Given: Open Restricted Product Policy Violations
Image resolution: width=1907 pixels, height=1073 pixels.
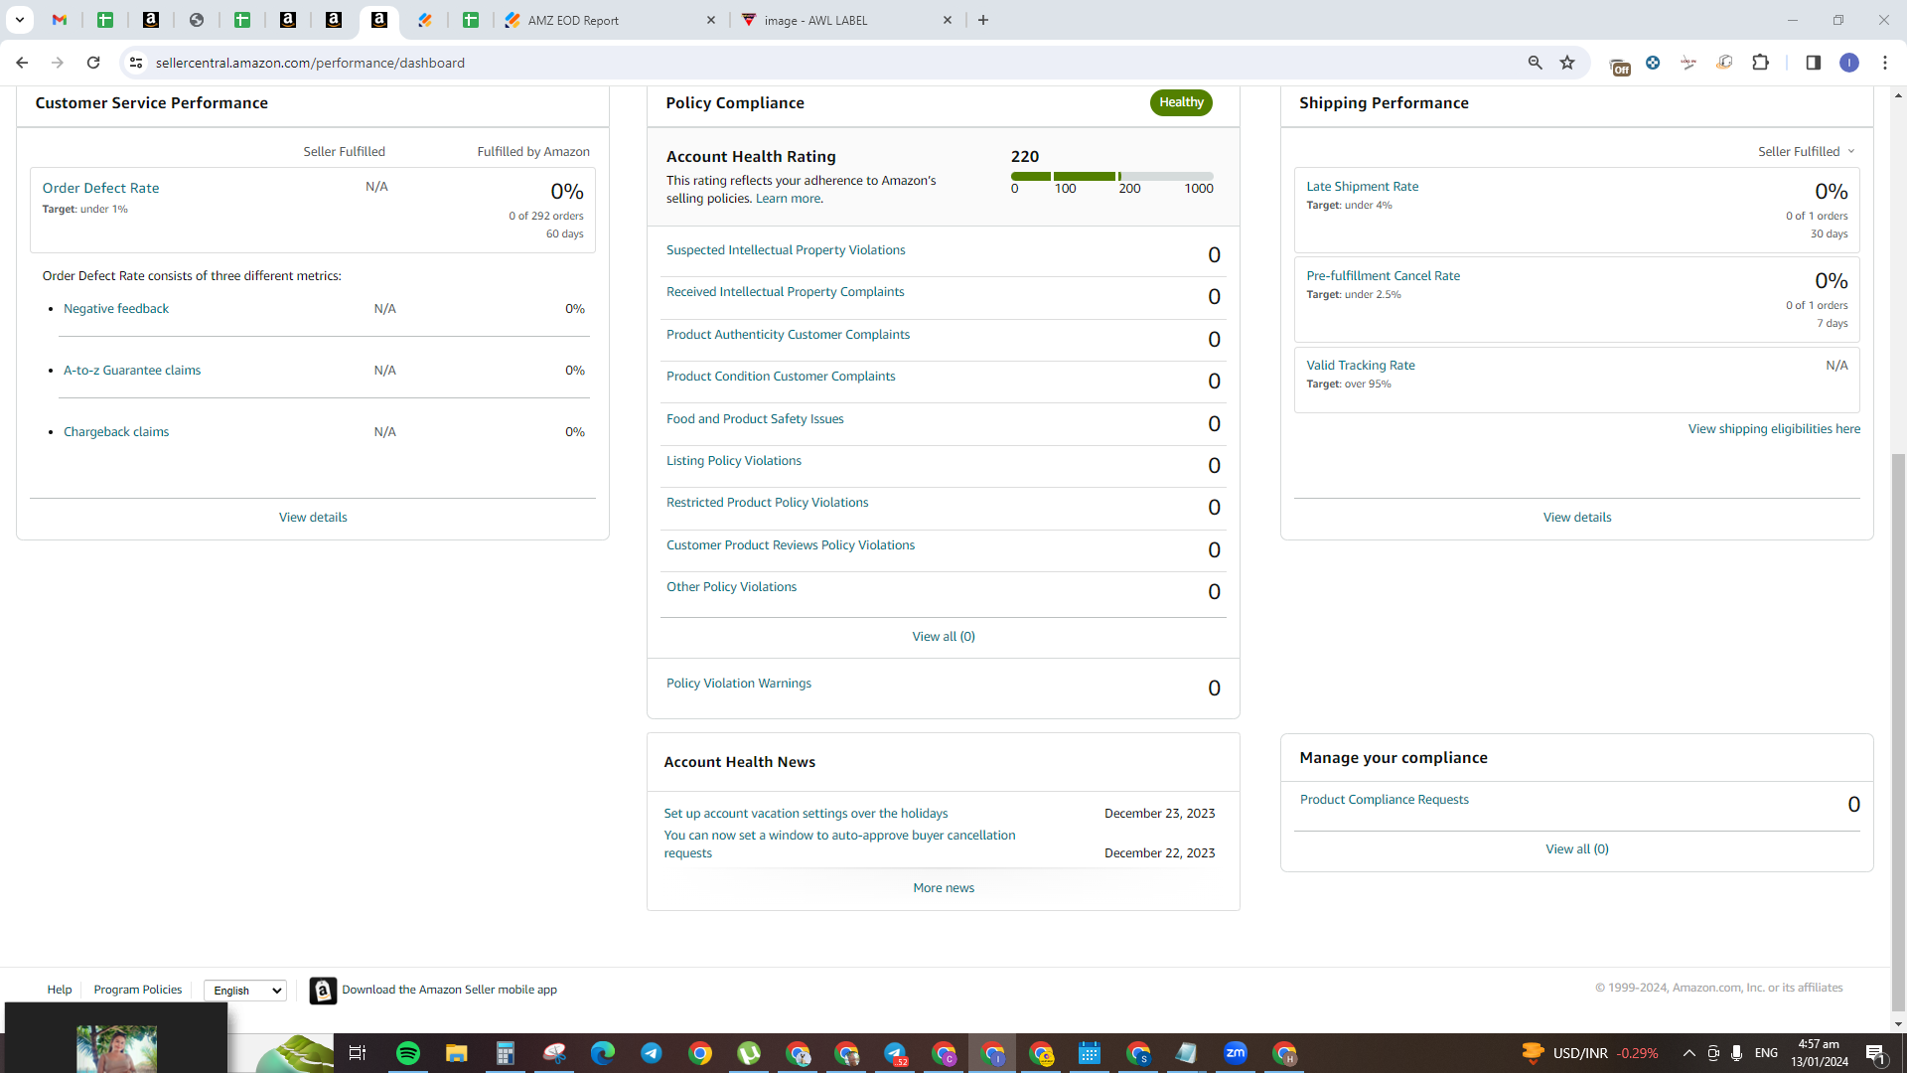Looking at the screenshot, I should [767, 503].
